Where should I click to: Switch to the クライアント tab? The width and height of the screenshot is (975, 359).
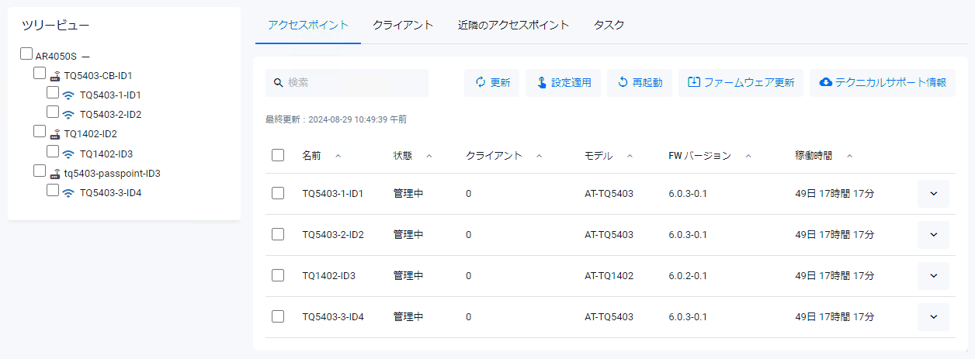click(402, 25)
